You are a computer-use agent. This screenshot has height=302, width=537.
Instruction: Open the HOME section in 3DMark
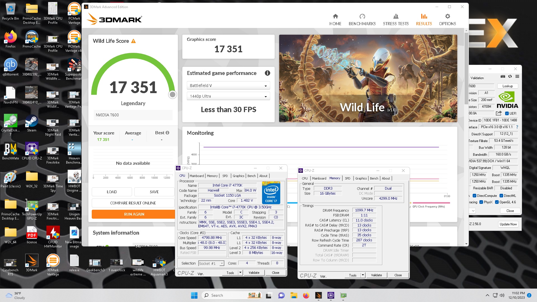coord(335,20)
